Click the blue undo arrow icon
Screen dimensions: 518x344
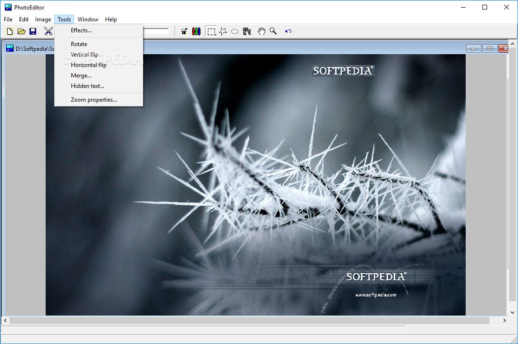288,31
